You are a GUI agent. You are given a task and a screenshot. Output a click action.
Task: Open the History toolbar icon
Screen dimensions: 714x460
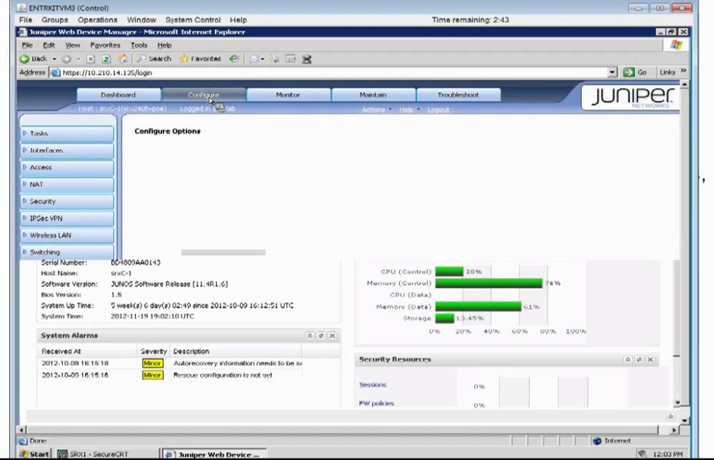234,59
